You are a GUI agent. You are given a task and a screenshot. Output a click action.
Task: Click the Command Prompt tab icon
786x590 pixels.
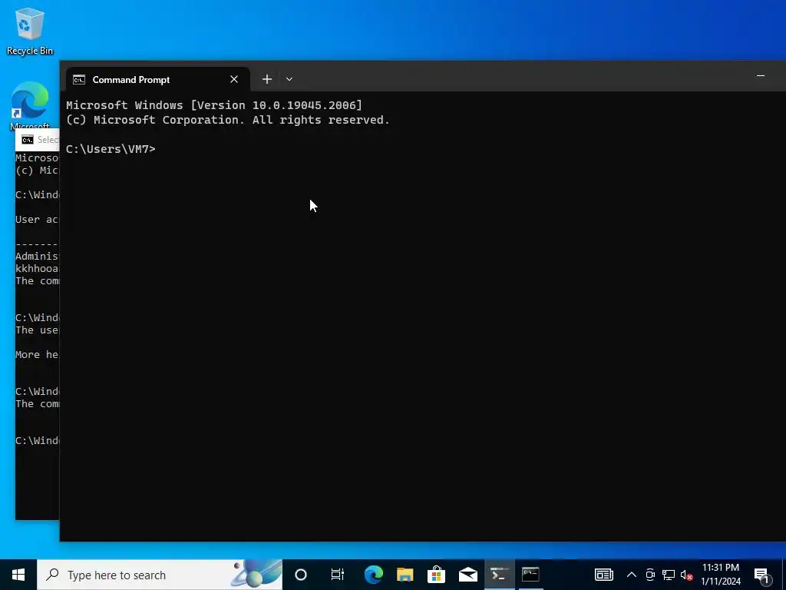pos(79,80)
